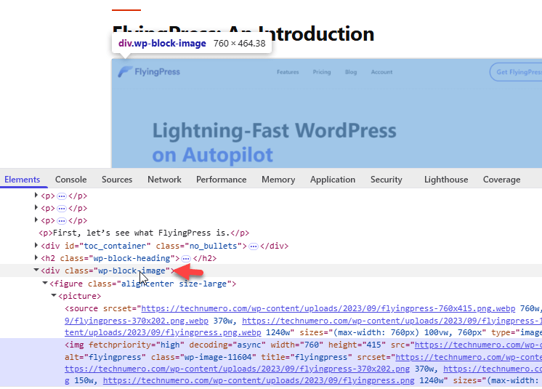Screen dimensions: 542x389
Task: Click the Lightning-Fast WordPress headline
Action: point(275,131)
